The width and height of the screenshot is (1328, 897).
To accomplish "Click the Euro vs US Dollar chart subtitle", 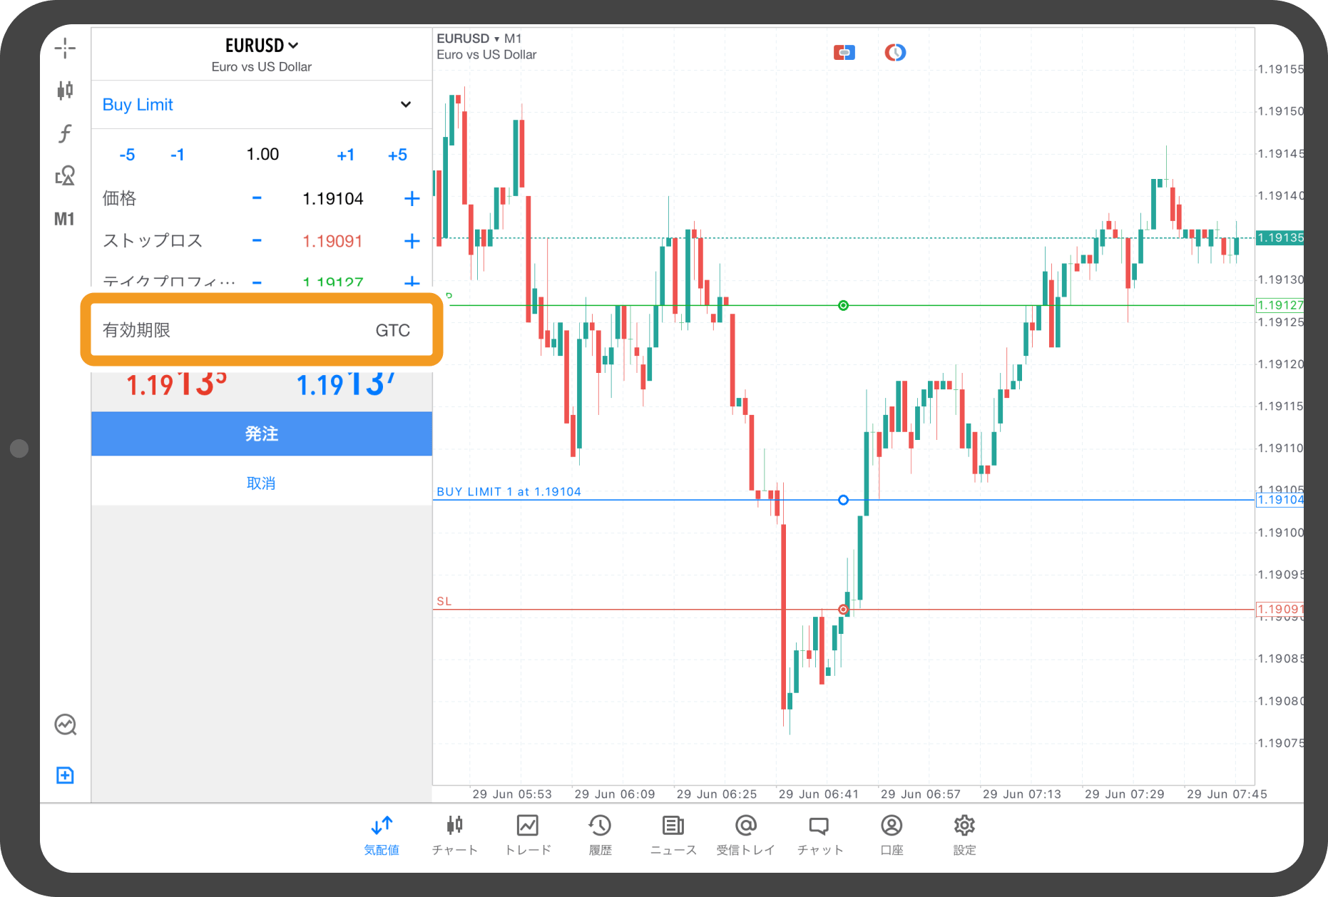I will pos(486,55).
